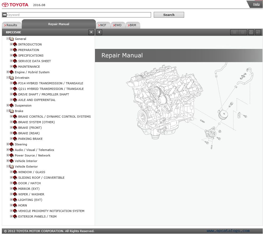This screenshot has width=263, height=235.
Task: Expand the VEHICLE PROXIMITY NOTIFICATION SYSTEM node
Action: (x=11, y=210)
